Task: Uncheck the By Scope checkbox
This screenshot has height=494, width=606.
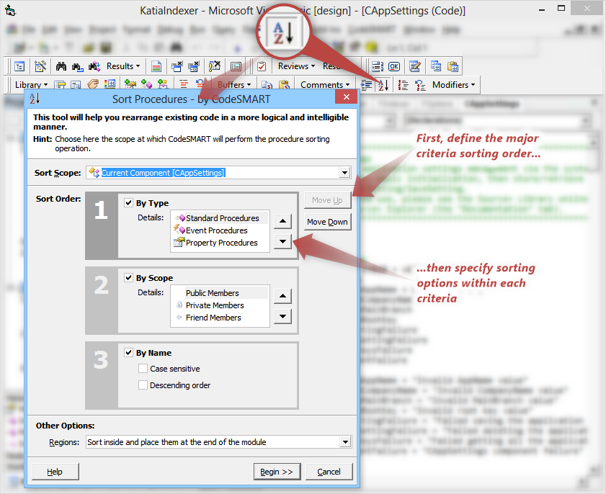Action: click(x=129, y=278)
